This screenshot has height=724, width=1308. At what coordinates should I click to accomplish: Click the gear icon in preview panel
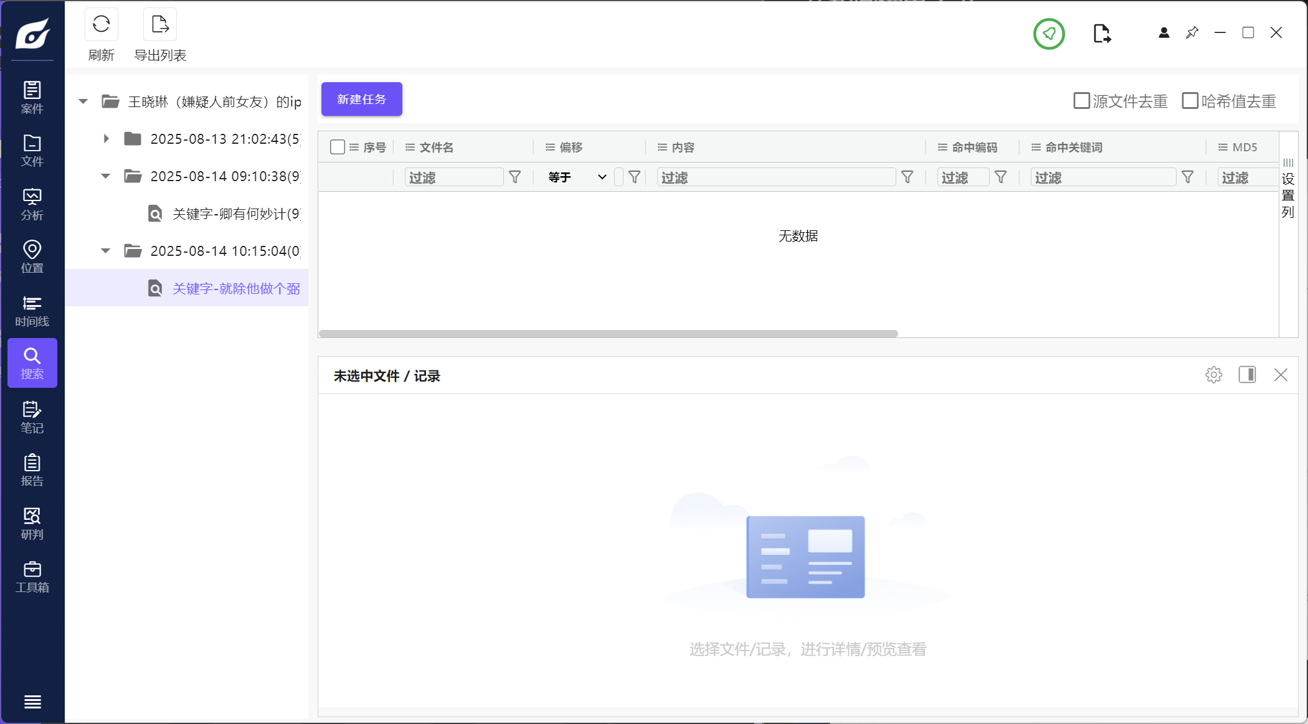point(1213,375)
